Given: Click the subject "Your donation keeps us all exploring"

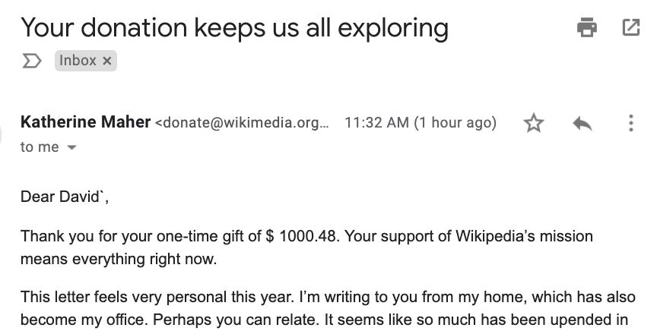Looking at the screenshot, I should point(234,28).
